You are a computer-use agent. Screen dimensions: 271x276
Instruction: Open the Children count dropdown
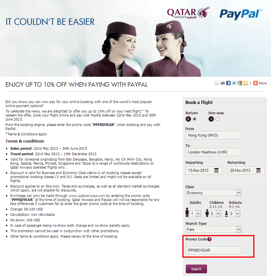(215, 214)
